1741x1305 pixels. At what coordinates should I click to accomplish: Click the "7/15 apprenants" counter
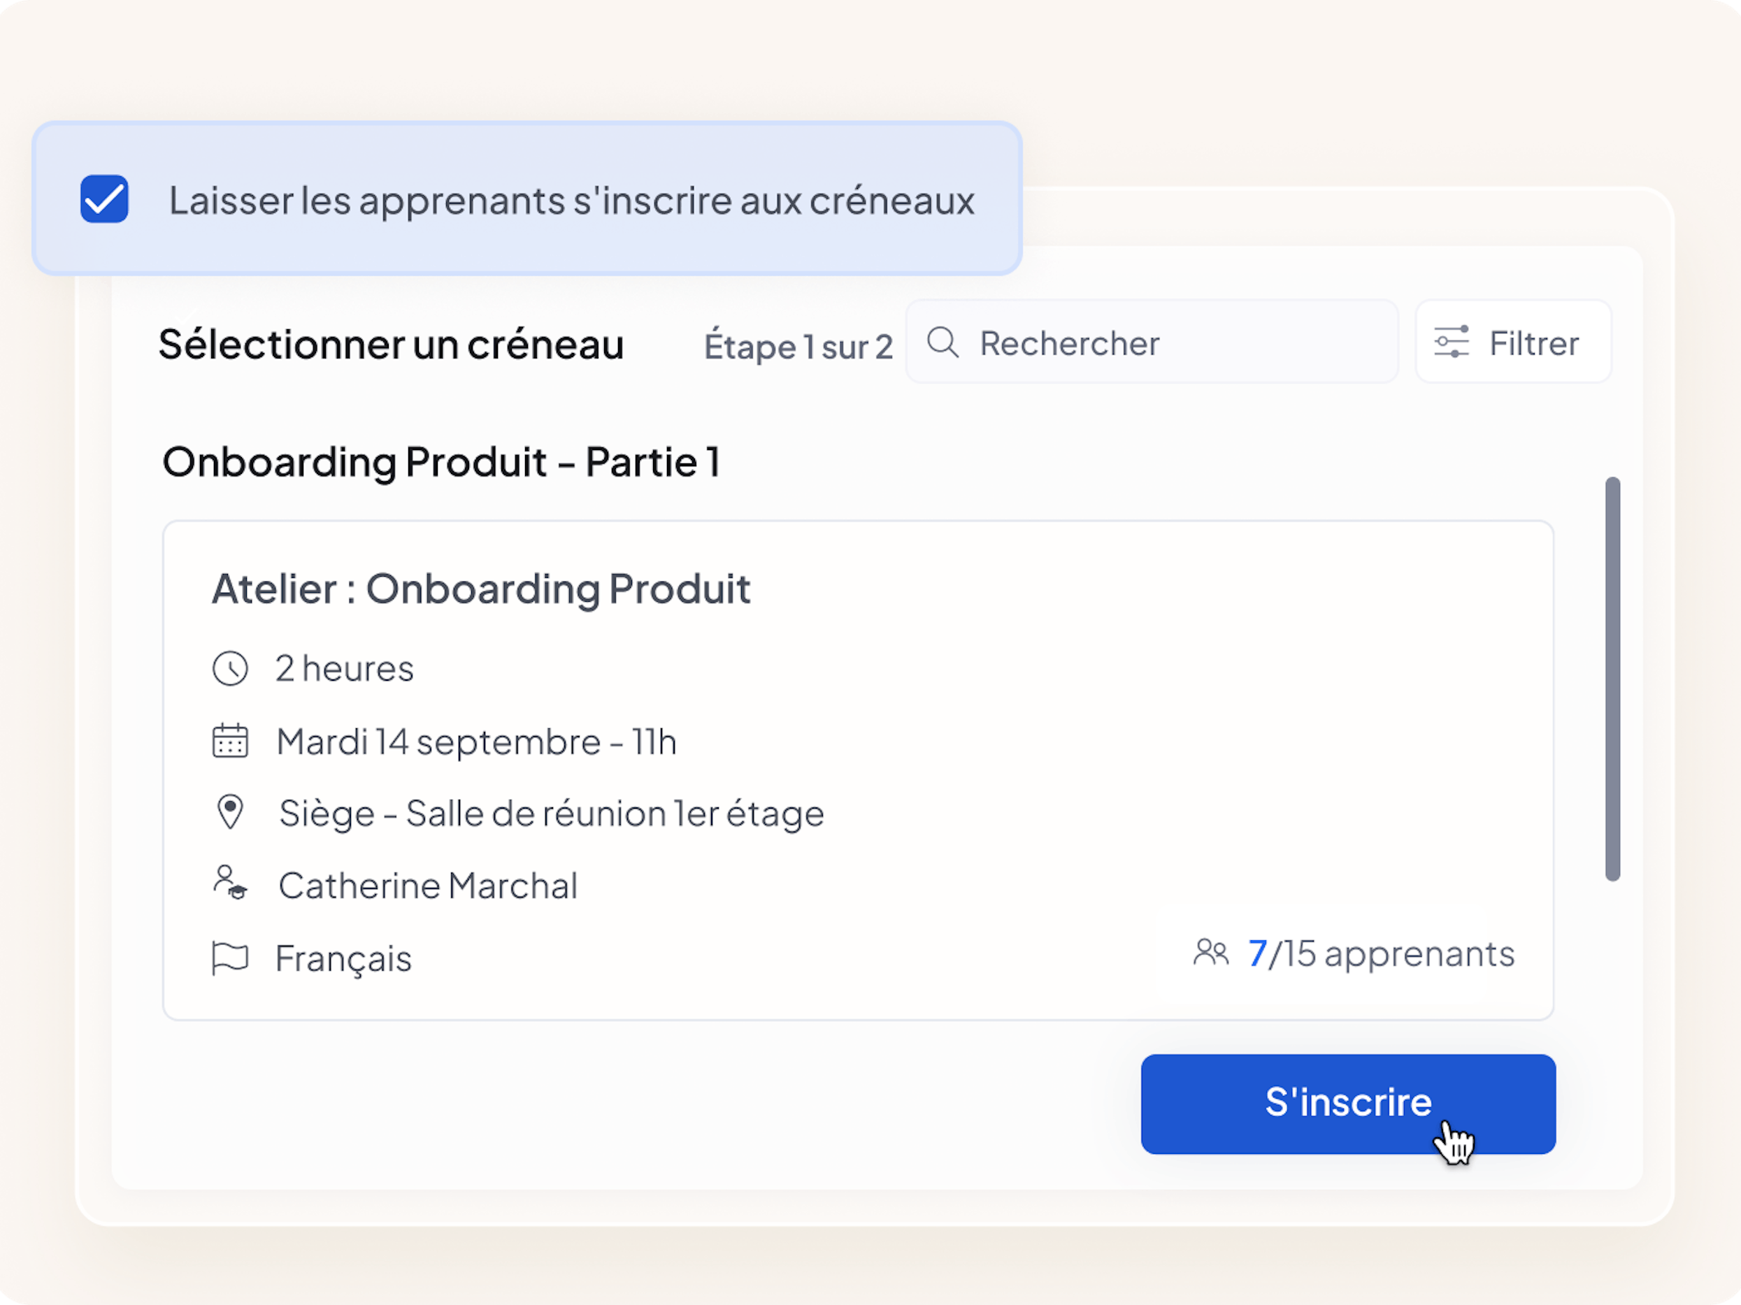tap(1380, 953)
